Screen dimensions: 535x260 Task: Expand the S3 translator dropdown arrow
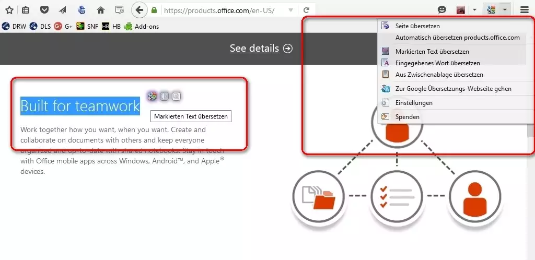tap(504, 10)
